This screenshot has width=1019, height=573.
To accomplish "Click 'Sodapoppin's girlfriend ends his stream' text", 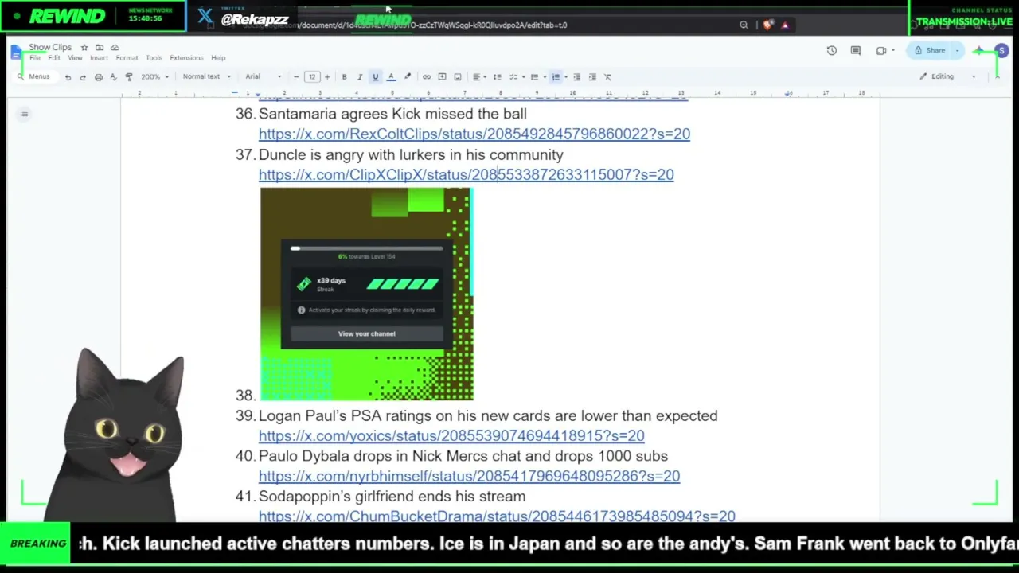I will tap(392, 496).
